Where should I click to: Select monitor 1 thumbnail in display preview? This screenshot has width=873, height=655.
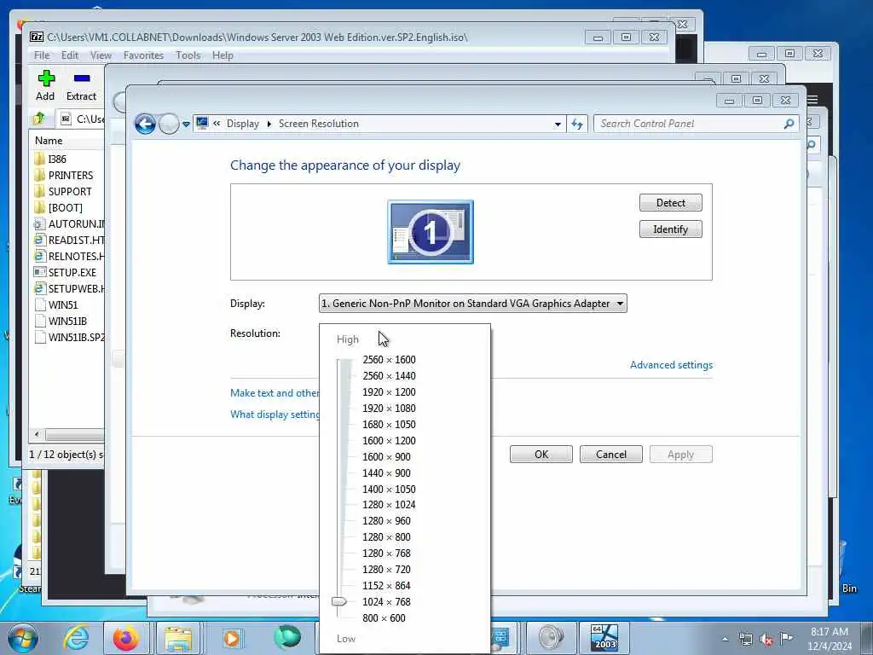pos(431,232)
